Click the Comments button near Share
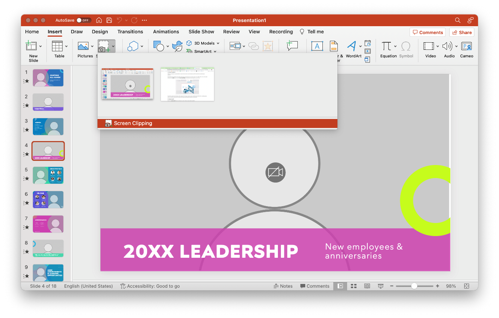Screen dimensions: 499x318 (428, 33)
